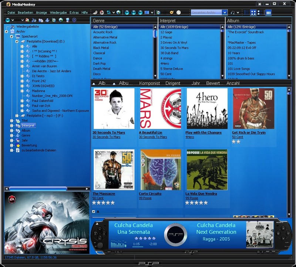
Task: Click the tree panel horizontal scrollbar thumb
Action: click(x=38, y=188)
